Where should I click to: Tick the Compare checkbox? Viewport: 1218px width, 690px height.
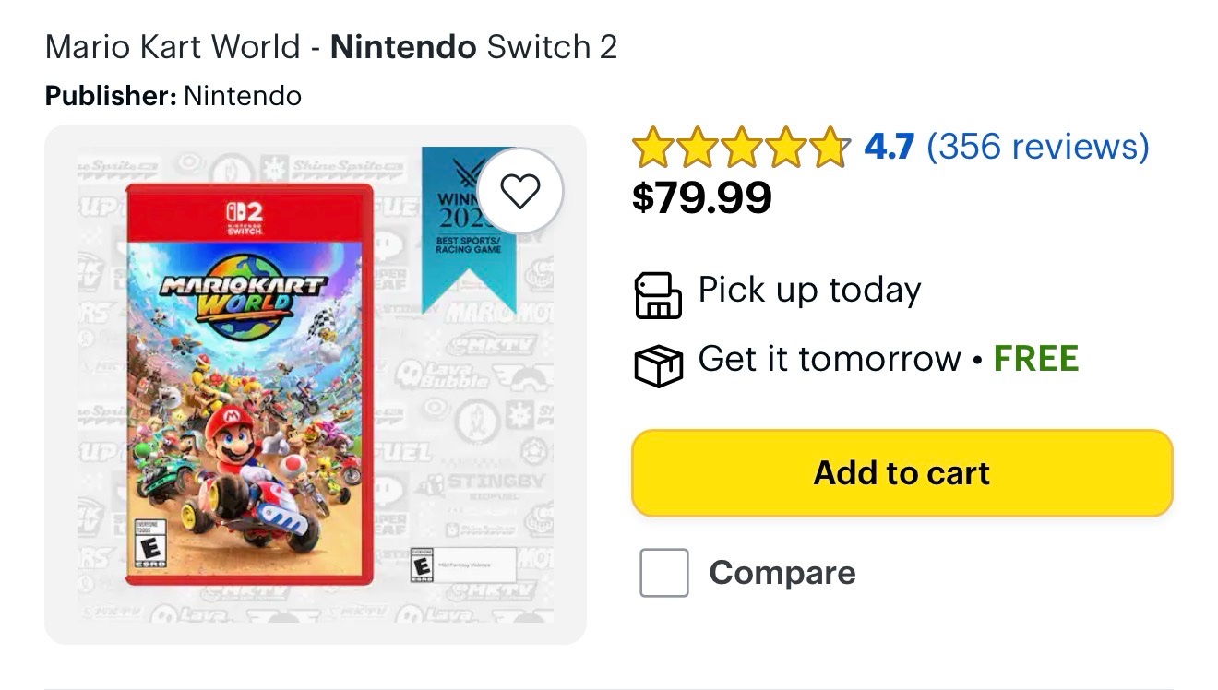point(664,573)
